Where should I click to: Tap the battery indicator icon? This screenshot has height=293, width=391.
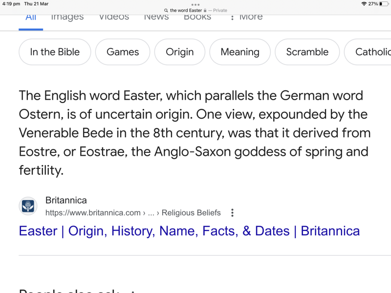tap(384, 4)
